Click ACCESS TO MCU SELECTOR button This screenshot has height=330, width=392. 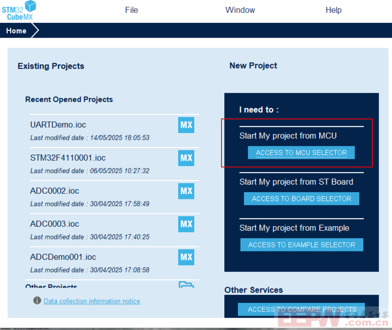(x=301, y=153)
